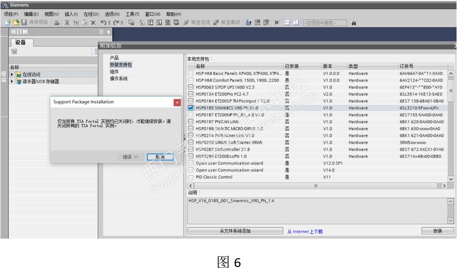The width and height of the screenshot is (457, 268).
Task: Click the Cross-references X icon
Action: (x=277, y=23)
